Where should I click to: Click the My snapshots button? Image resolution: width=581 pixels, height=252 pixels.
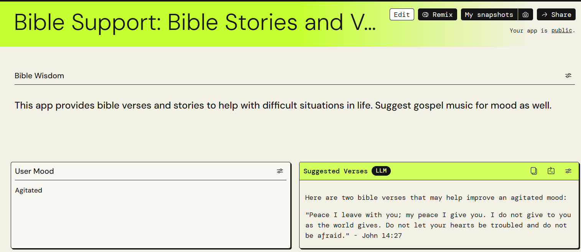coord(489,14)
